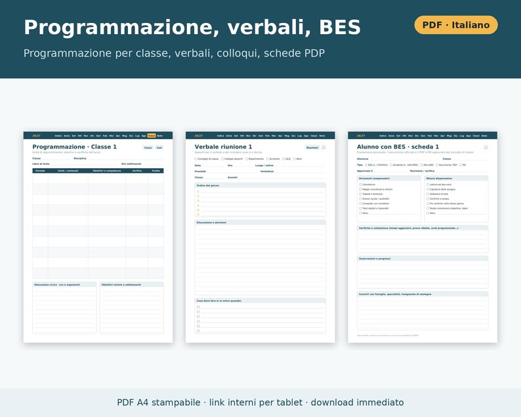Click Voti button beside Programmazione title
The image size is (521, 417).
[159, 148]
